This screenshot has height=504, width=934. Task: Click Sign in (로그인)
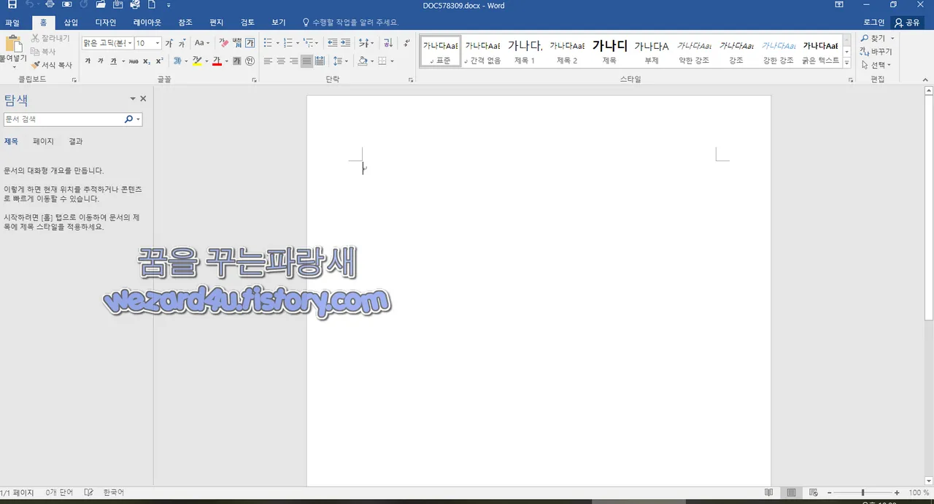click(x=873, y=23)
